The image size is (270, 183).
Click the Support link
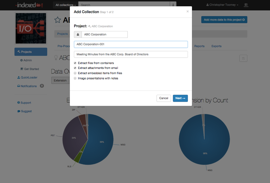[x=24, y=103]
